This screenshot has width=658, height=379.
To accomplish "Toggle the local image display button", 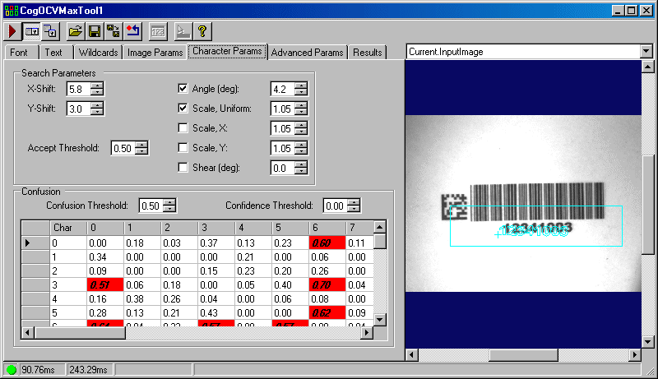I will tap(32, 31).
